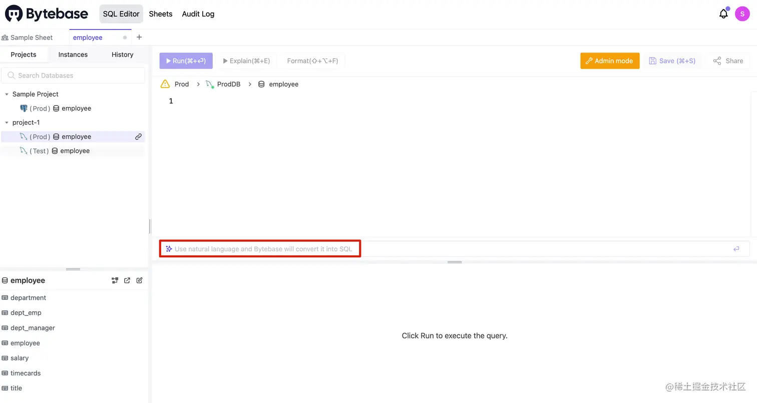Run the query with Run button
The height and width of the screenshot is (403, 757).
click(186, 61)
